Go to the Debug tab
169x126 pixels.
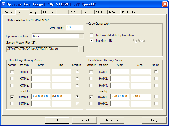click(113, 12)
